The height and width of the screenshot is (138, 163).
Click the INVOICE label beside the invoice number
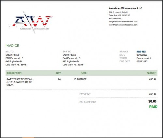[x=124, y=52]
